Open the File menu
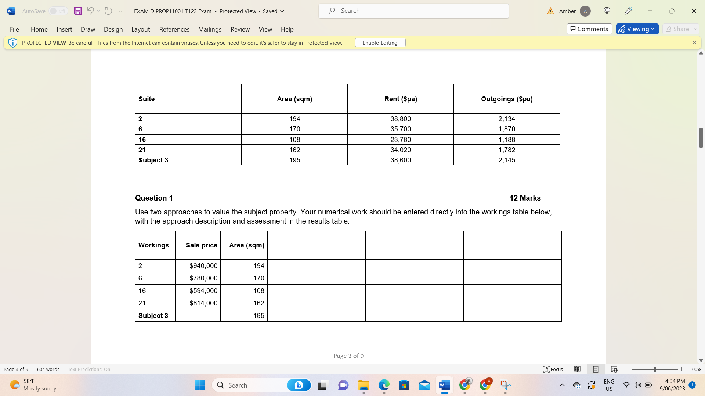The width and height of the screenshot is (705, 396). (x=14, y=29)
